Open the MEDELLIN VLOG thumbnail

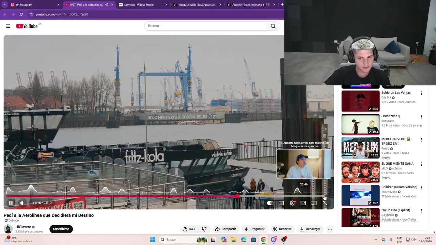360,148
